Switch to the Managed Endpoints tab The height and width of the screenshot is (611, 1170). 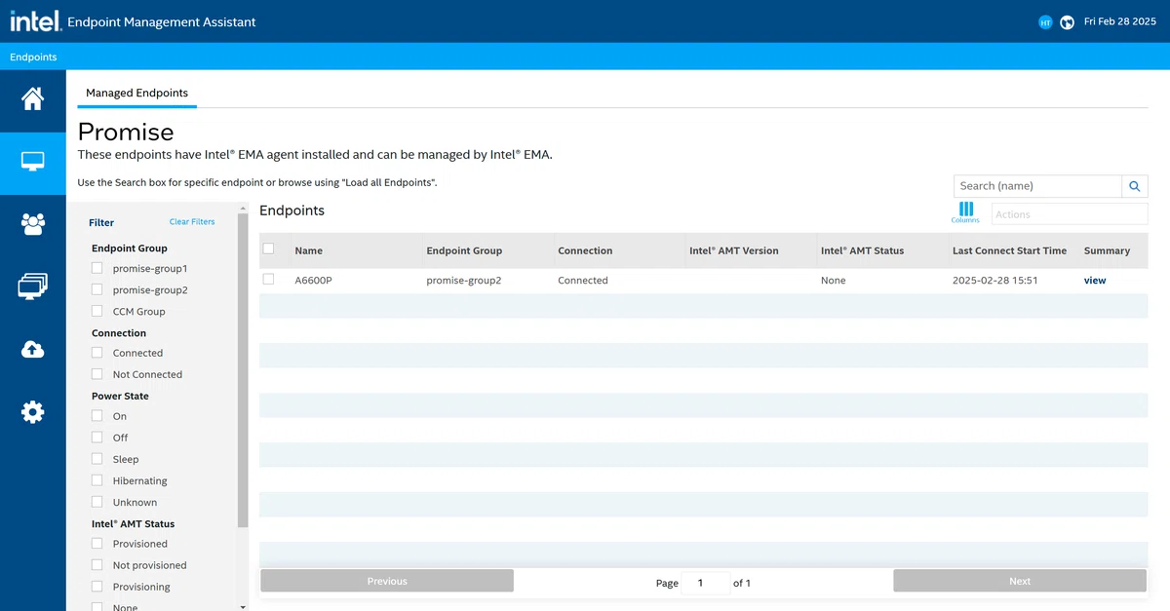(136, 94)
